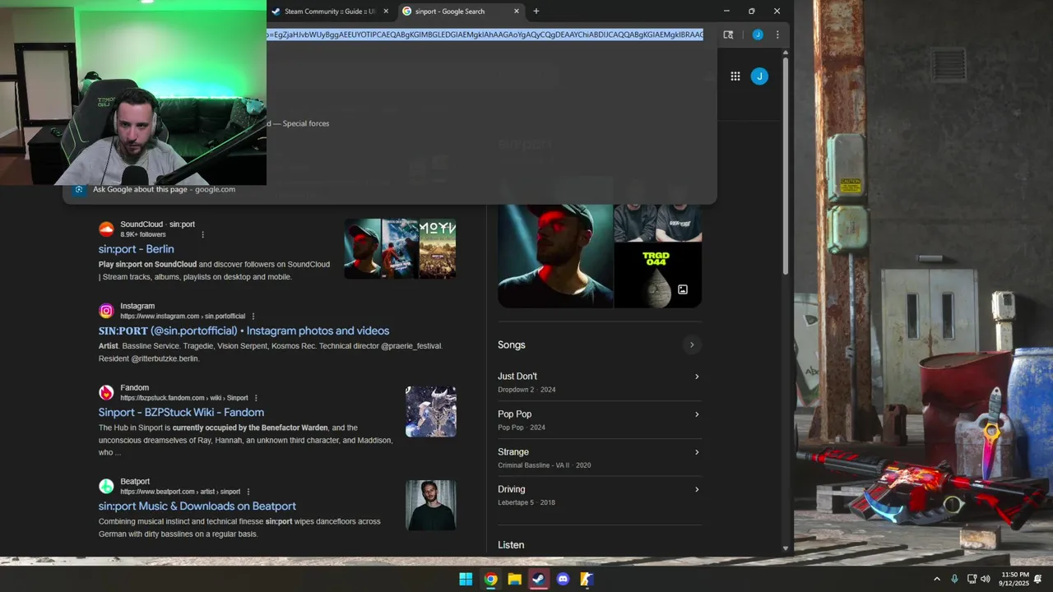
Task: Close the sinport Google Search tab
Action: 517,12
